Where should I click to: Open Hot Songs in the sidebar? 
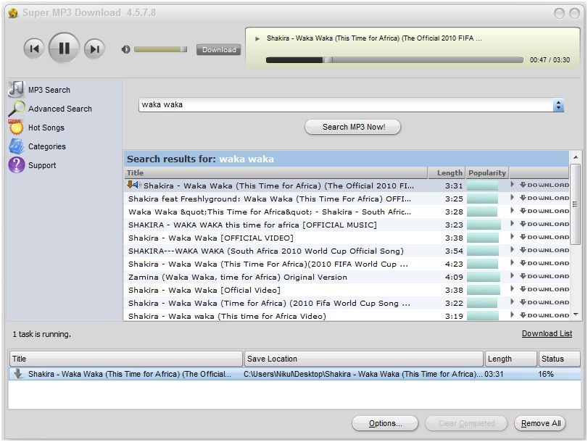[x=46, y=128]
